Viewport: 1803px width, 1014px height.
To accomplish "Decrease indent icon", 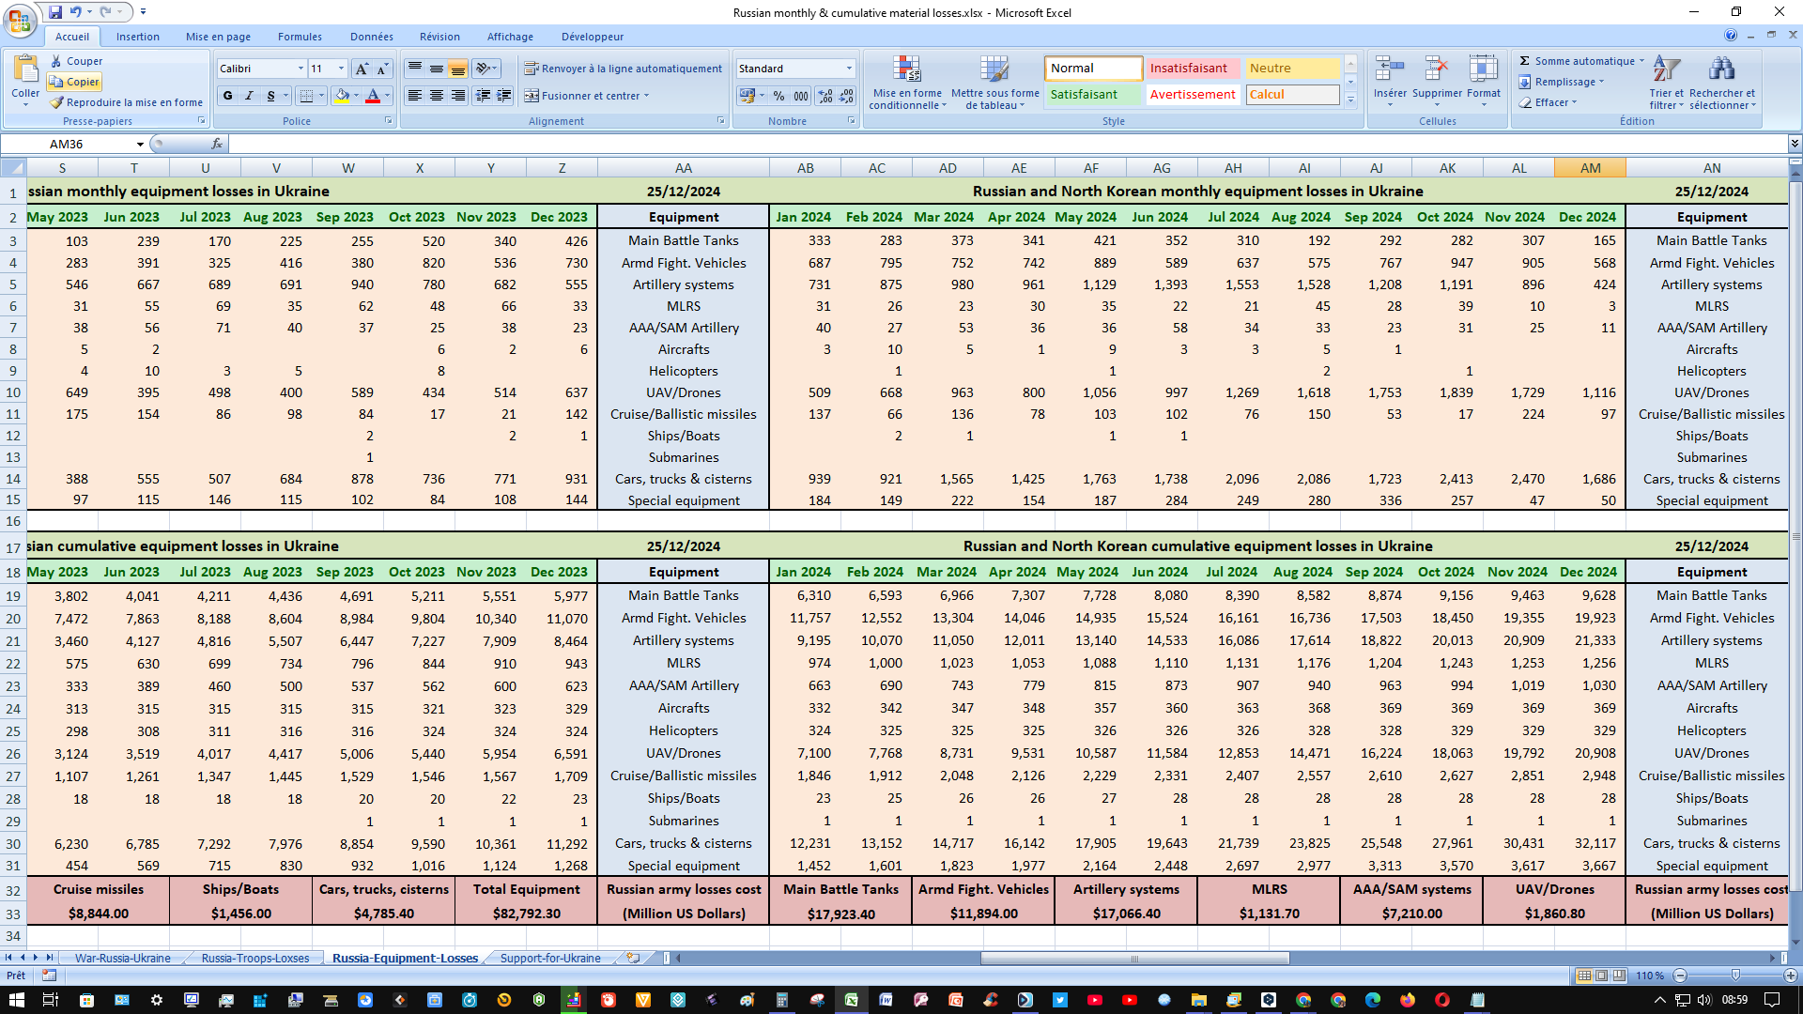I will 483,96.
